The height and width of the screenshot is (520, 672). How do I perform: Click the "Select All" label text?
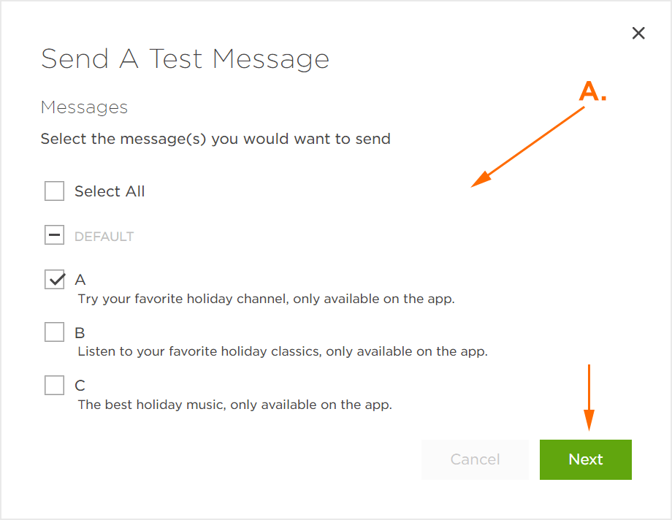[110, 191]
